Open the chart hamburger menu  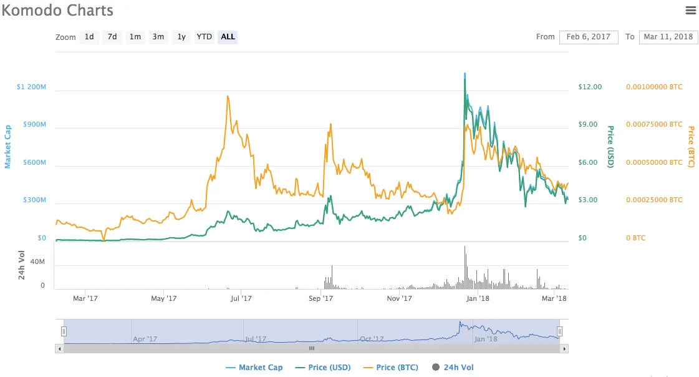pyautogui.click(x=690, y=10)
